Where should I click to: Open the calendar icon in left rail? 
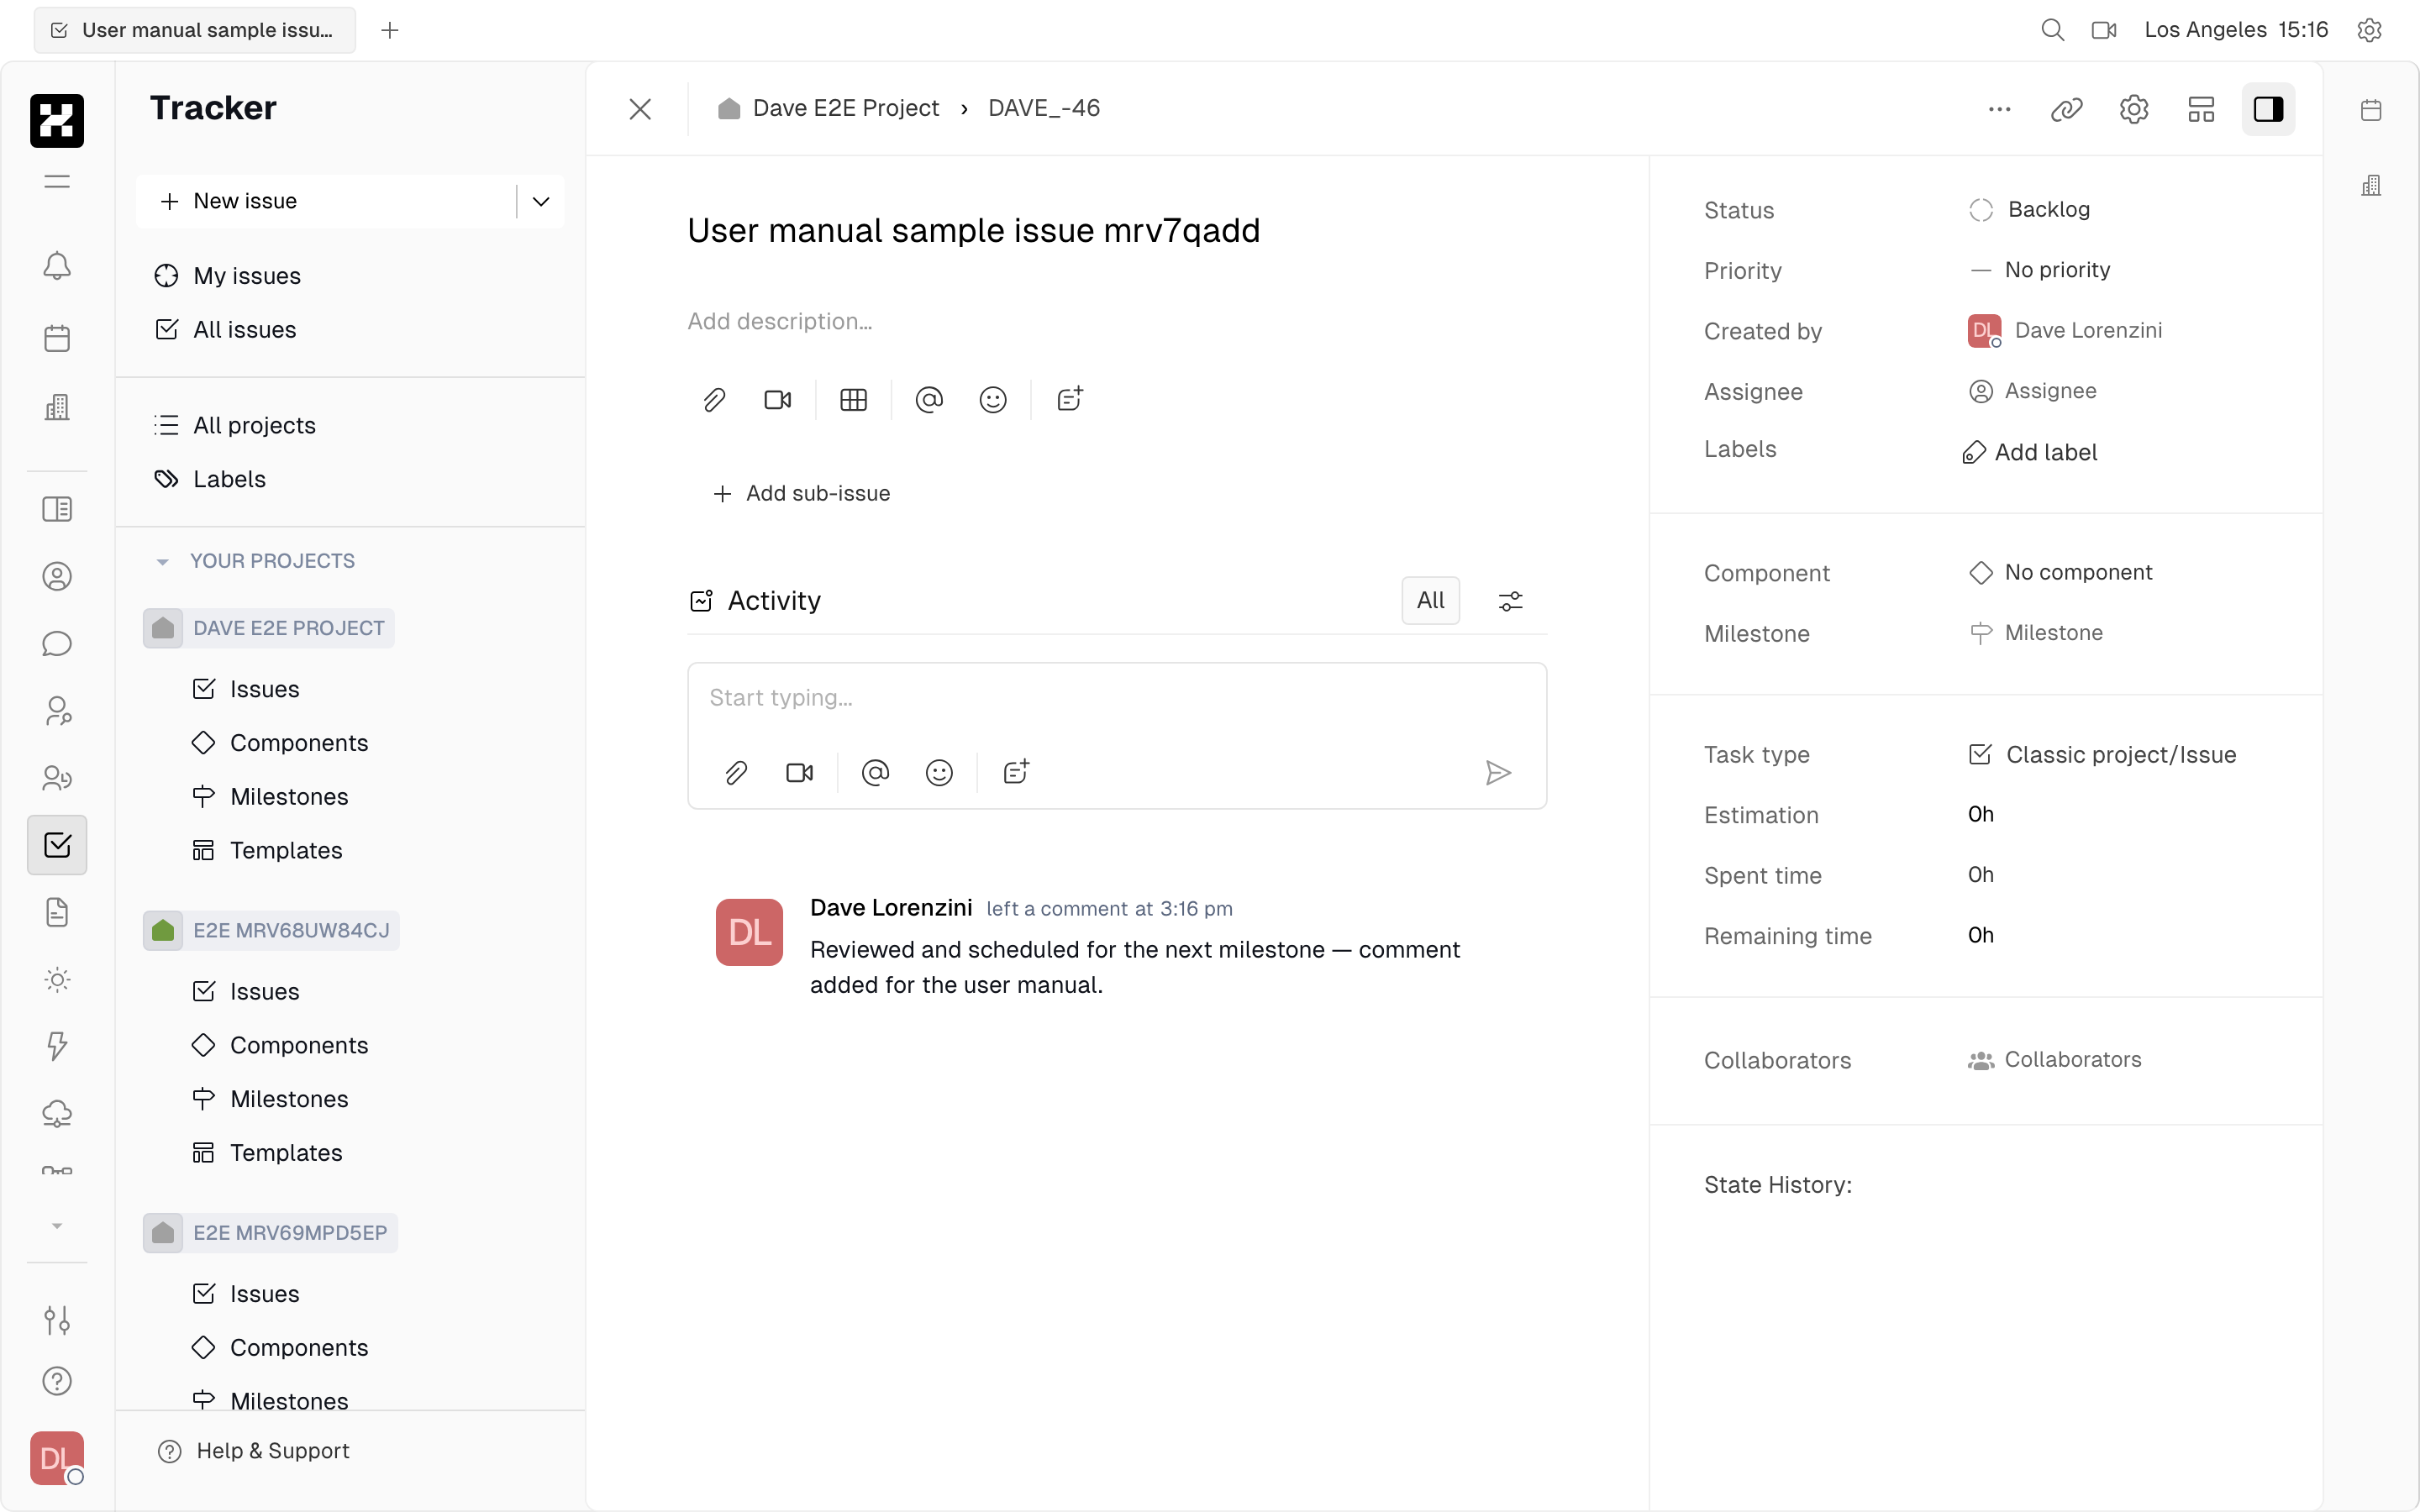(57, 338)
